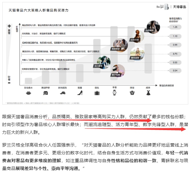
Task: Click the 价格带 vertical axis label
Action: (x=17, y=29)
